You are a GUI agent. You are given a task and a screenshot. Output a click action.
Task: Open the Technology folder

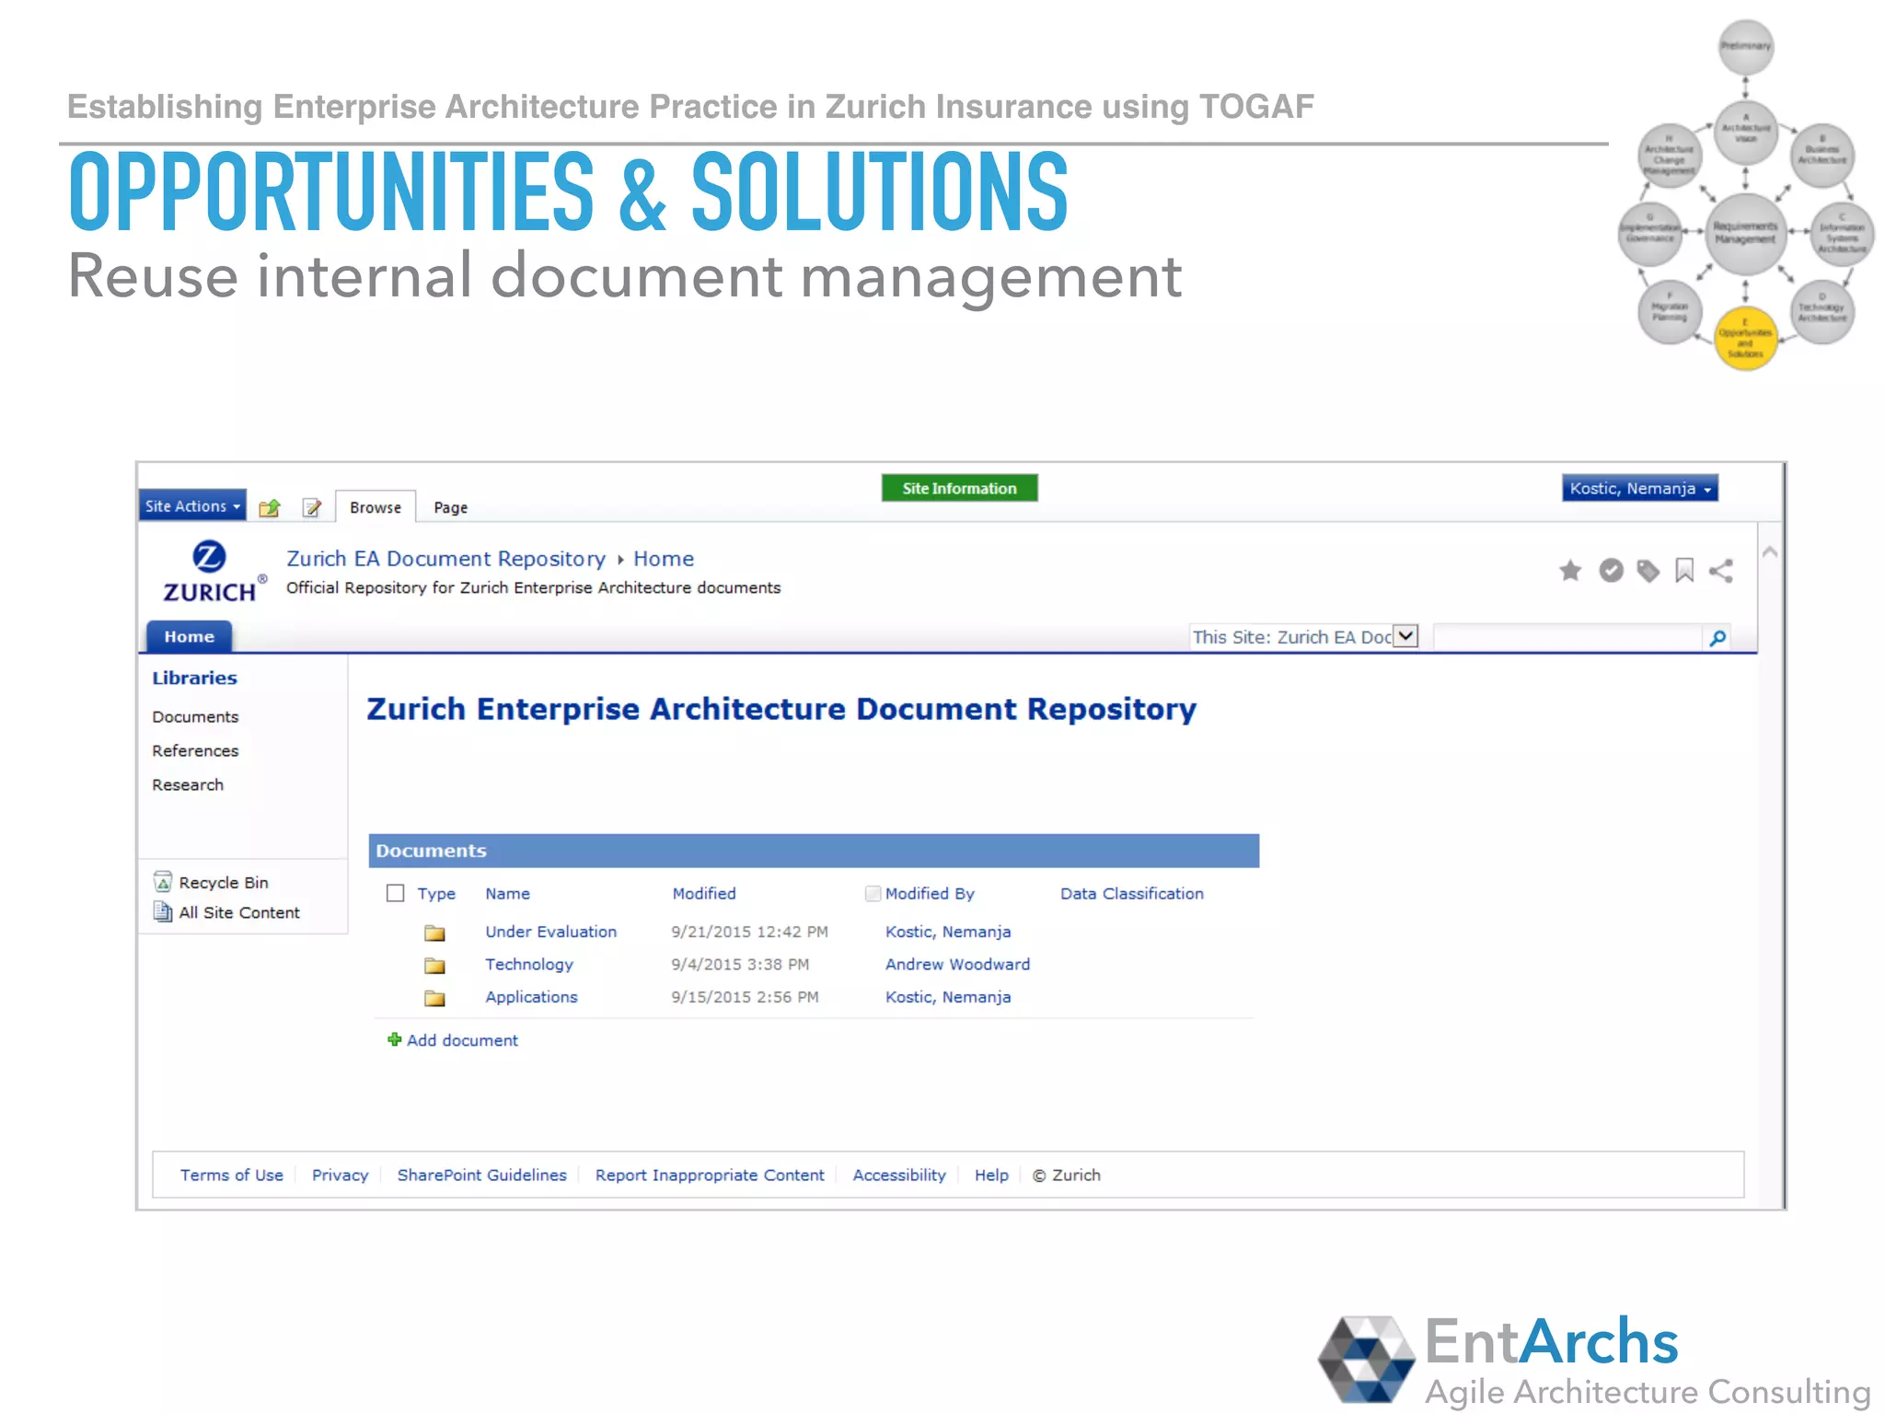point(529,965)
